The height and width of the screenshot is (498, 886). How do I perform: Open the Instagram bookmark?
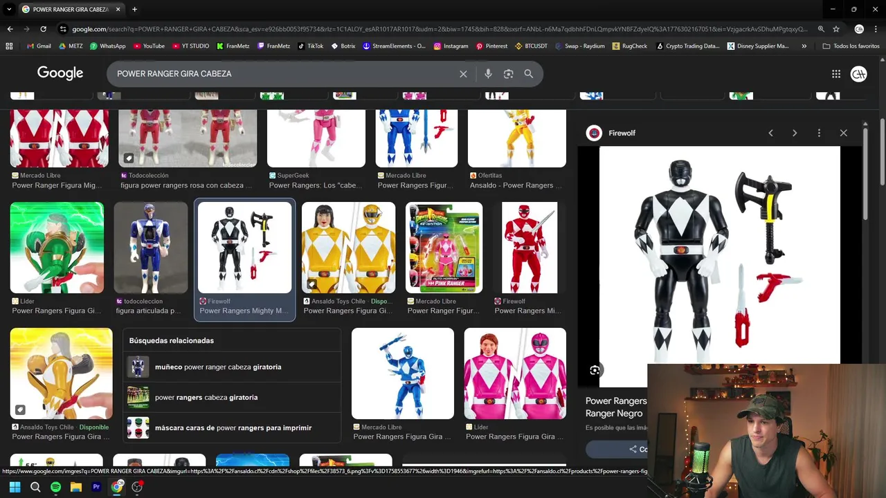tap(451, 46)
